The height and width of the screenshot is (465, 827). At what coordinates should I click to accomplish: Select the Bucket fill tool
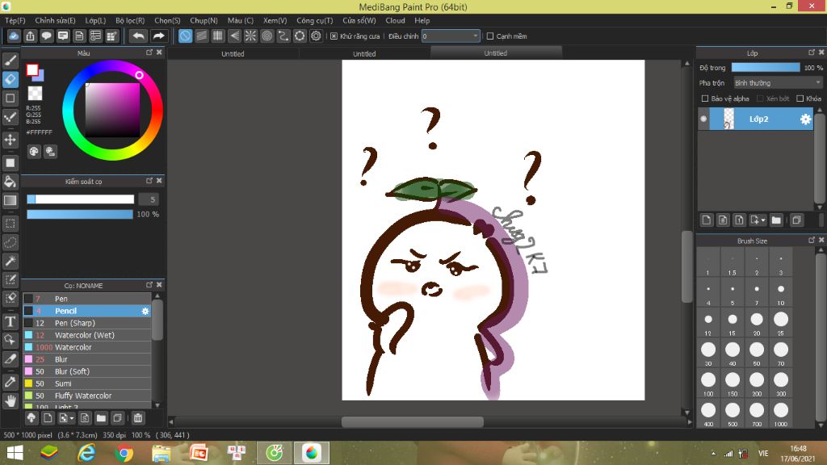click(x=10, y=182)
